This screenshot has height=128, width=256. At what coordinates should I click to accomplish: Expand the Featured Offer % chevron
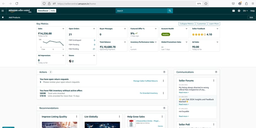(x=156, y=29)
